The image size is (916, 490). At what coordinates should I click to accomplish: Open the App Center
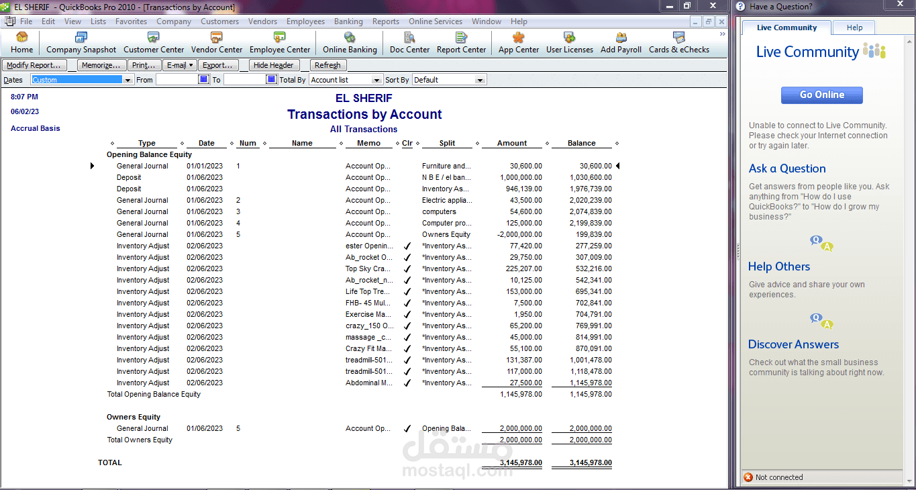pos(519,42)
